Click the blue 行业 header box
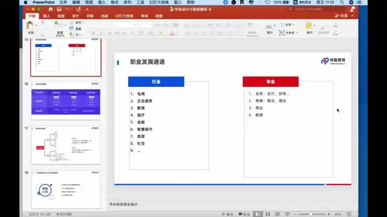This screenshot has width=387, height=217. tap(156, 82)
